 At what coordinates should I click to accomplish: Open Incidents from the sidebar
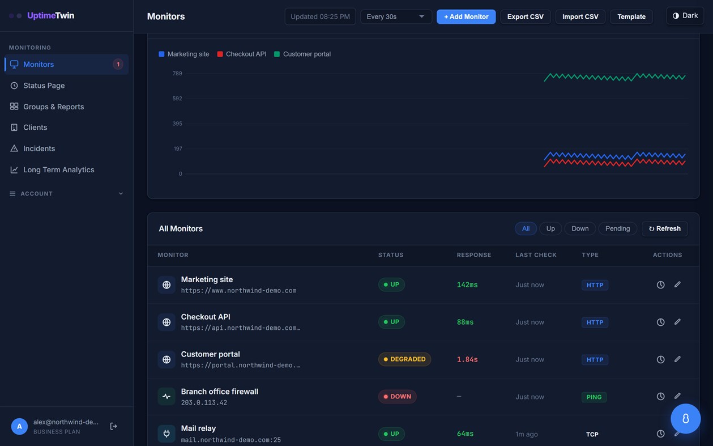(x=67, y=148)
